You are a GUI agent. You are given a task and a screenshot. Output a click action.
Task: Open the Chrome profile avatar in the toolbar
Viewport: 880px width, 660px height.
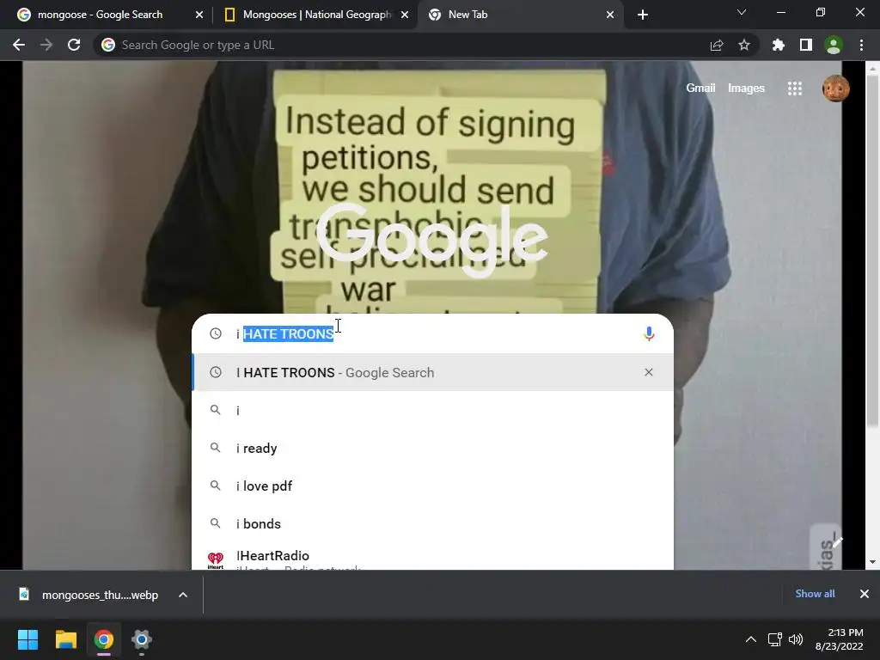(x=834, y=45)
